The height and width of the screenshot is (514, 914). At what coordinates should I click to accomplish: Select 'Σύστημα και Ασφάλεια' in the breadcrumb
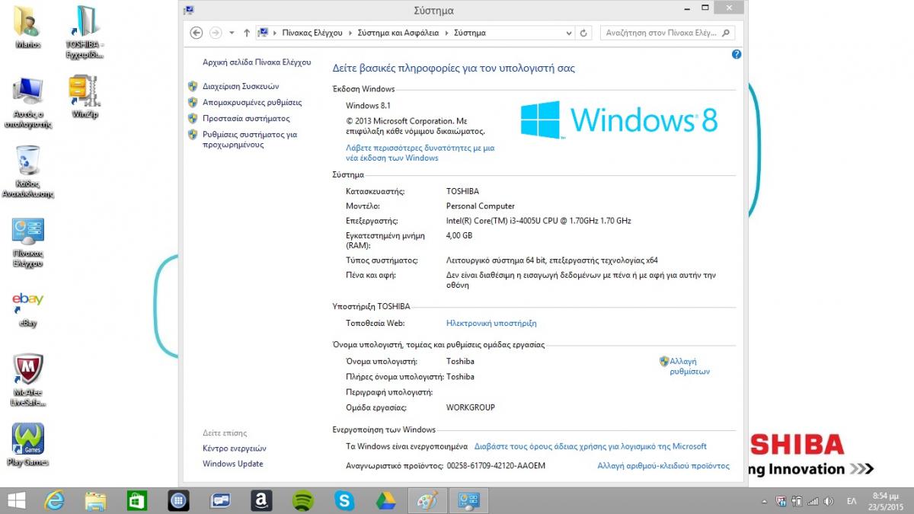399,33
